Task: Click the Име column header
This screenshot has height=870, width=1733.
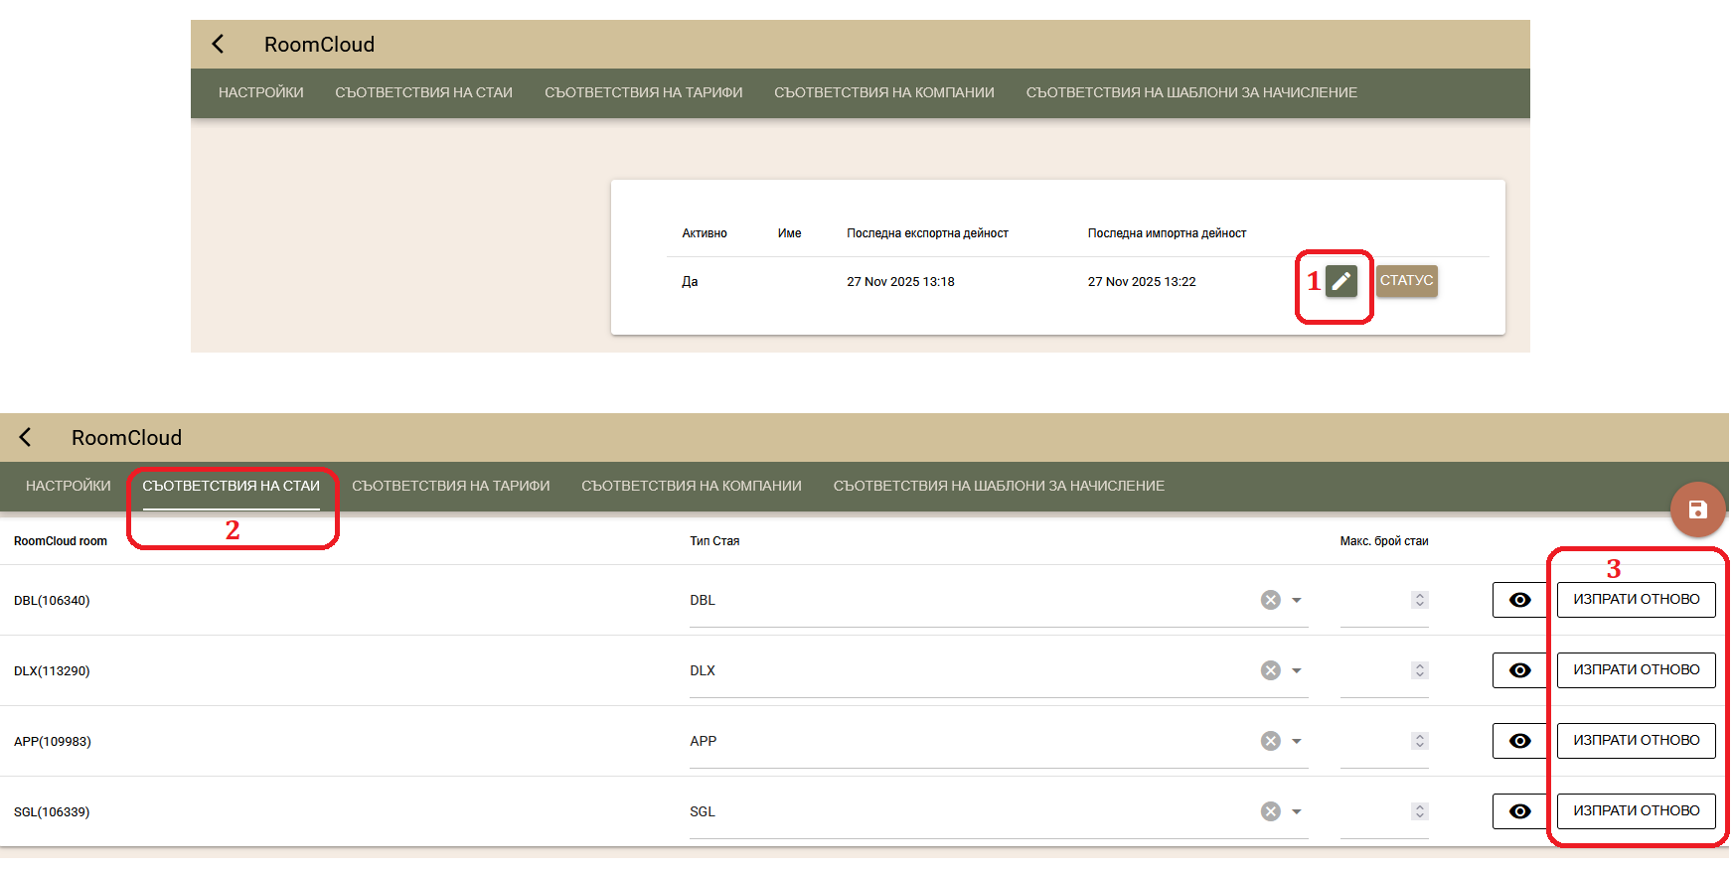Action: 789,233
